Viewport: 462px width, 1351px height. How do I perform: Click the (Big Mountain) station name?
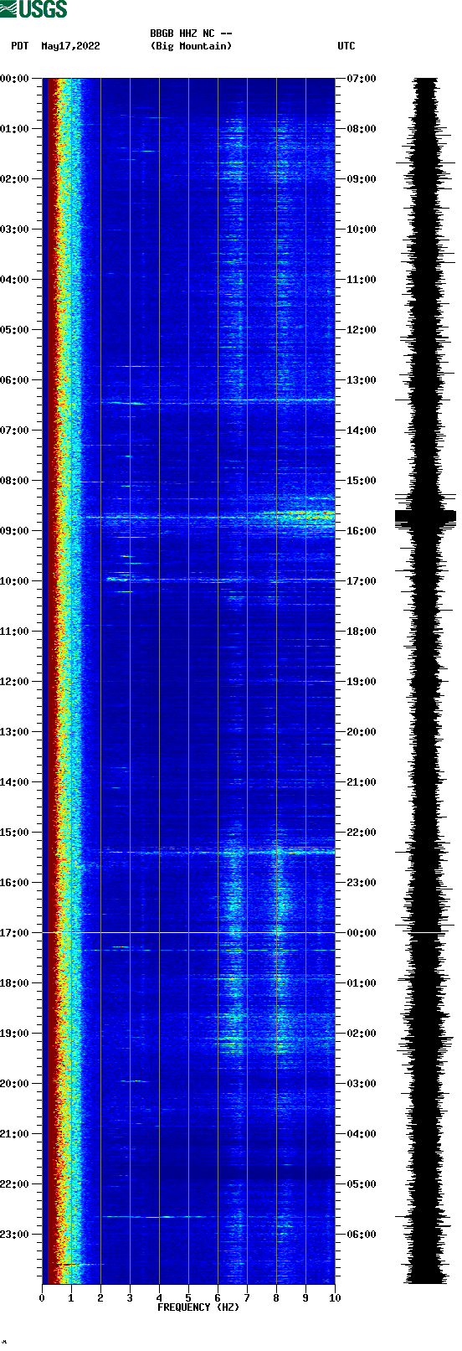pyautogui.click(x=191, y=46)
